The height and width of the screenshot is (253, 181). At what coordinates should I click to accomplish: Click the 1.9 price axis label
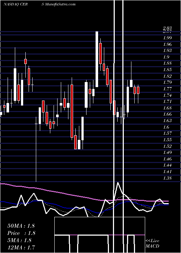(166, 57)
